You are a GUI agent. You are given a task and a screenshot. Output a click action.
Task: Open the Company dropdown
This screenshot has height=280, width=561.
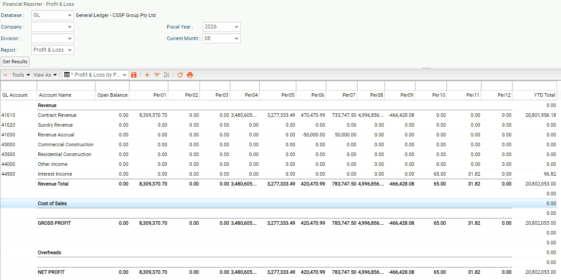tap(53, 27)
